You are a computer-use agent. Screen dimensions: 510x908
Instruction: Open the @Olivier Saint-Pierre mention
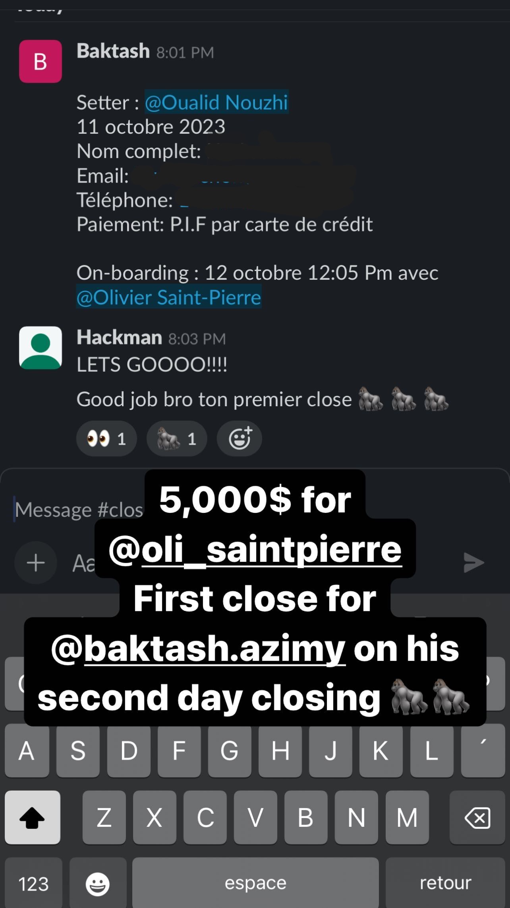tap(169, 297)
